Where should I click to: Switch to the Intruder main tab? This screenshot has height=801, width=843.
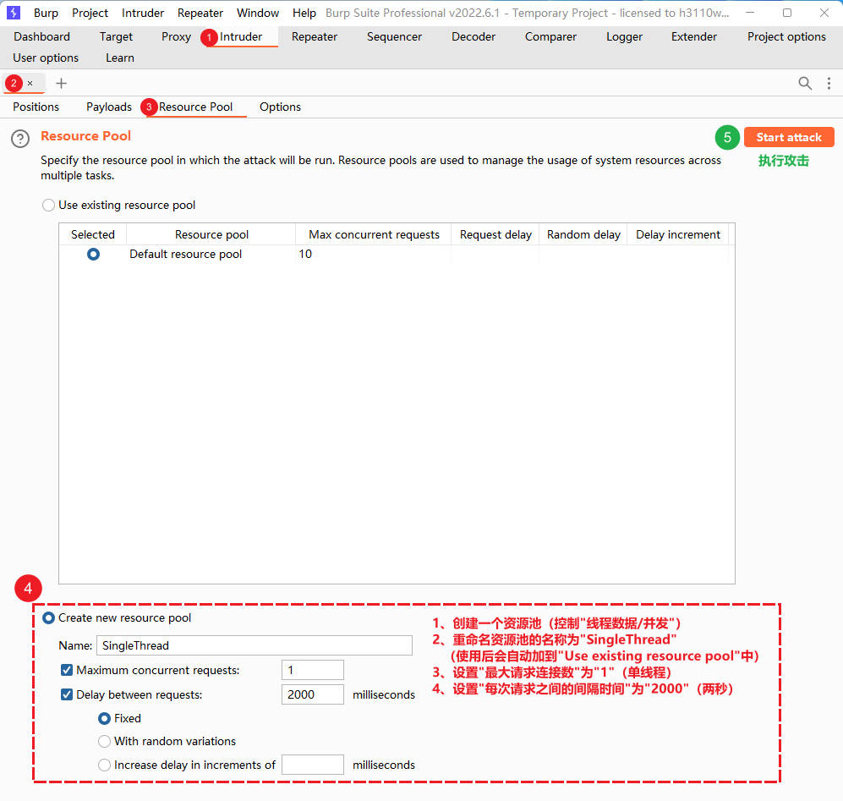240,36
